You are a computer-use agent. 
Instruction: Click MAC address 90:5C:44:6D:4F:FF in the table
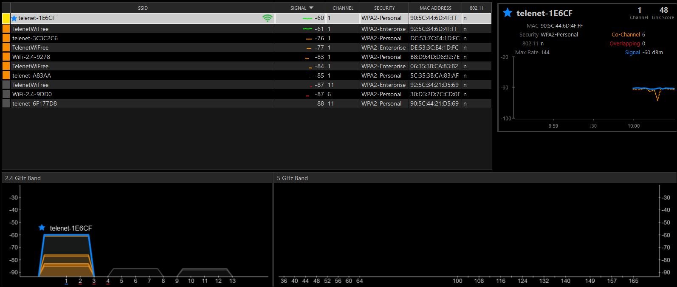[434, 18]
